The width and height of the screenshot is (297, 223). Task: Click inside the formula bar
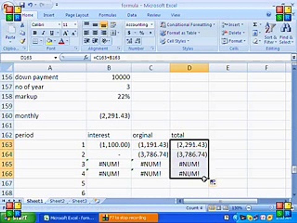point(190,58)
